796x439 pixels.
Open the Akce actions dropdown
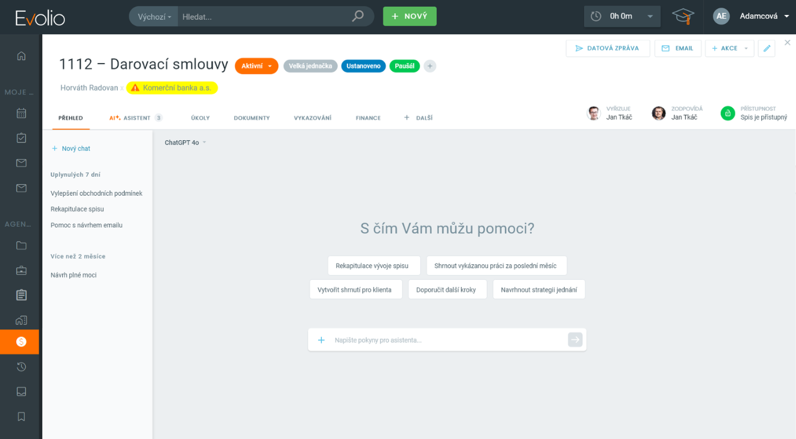730,48
